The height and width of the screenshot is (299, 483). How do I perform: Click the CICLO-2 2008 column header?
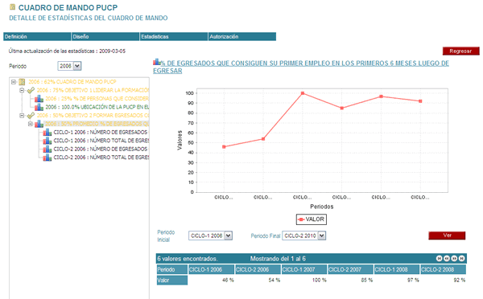point(444,269)
